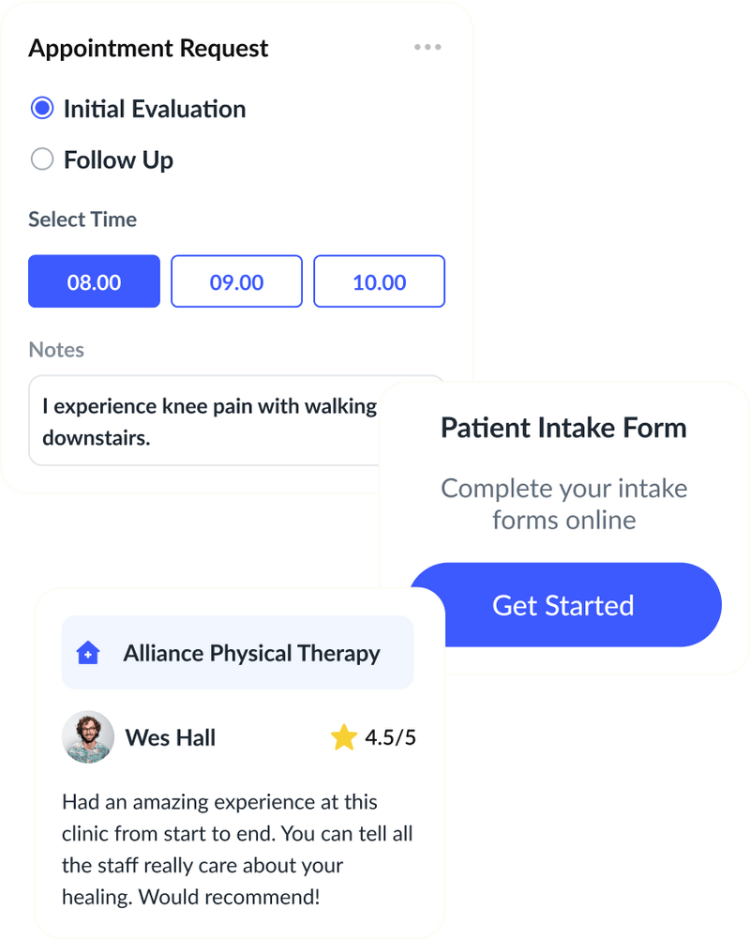Viewport: 750px width, 939px height.
Task: Click the review text about the clinic
Action: 237,849
